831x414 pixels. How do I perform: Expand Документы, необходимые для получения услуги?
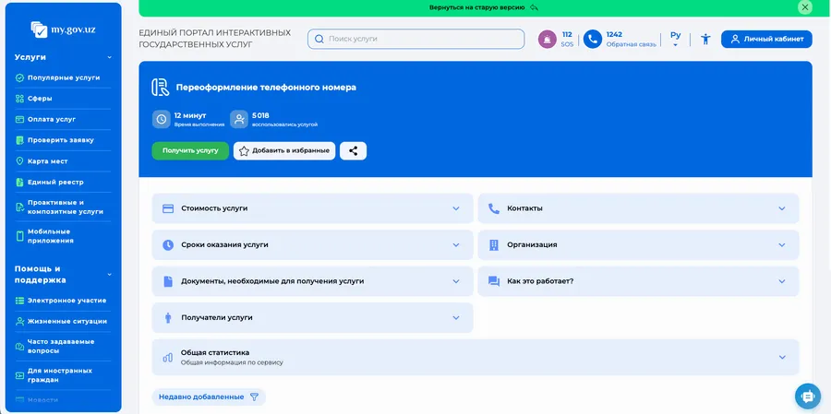tap(312, 280)
